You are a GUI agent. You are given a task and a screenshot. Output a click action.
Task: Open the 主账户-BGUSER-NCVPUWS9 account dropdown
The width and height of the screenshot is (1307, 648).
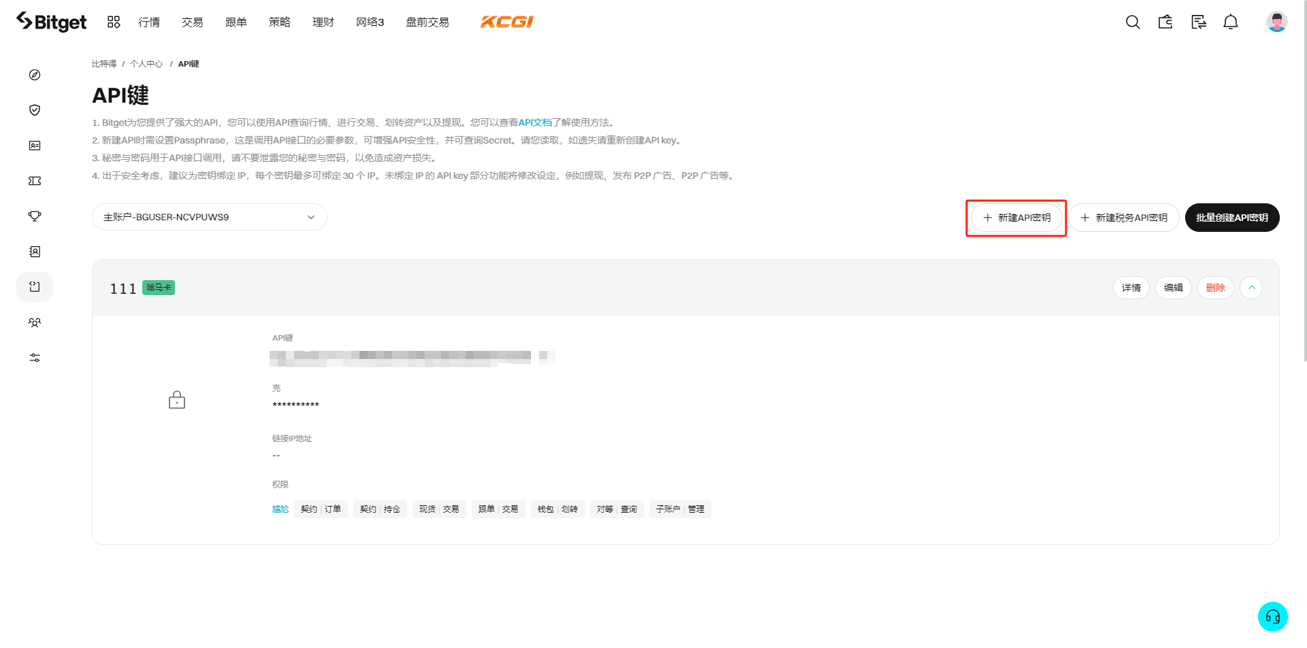[x=210, y=217]
